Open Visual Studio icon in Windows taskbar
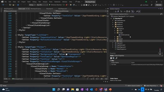This screenshot has width=164, height=92. [87, 89]
